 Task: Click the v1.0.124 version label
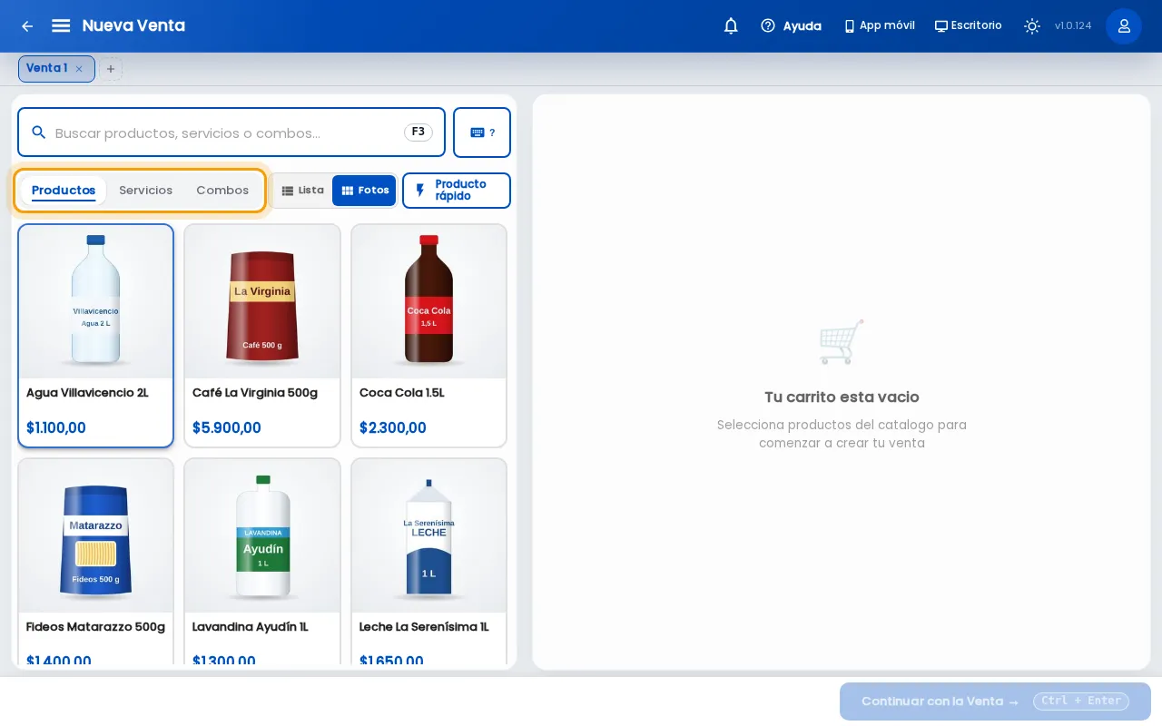pos(1073,26)
